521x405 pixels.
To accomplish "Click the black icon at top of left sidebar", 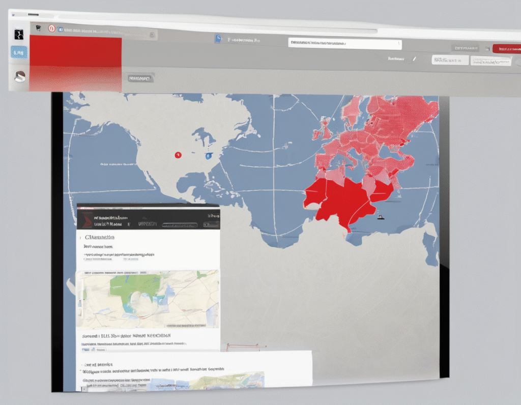I will pos(19,35).
